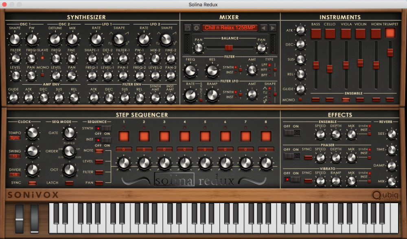Enable the VIOLIN instrument button

360,33
